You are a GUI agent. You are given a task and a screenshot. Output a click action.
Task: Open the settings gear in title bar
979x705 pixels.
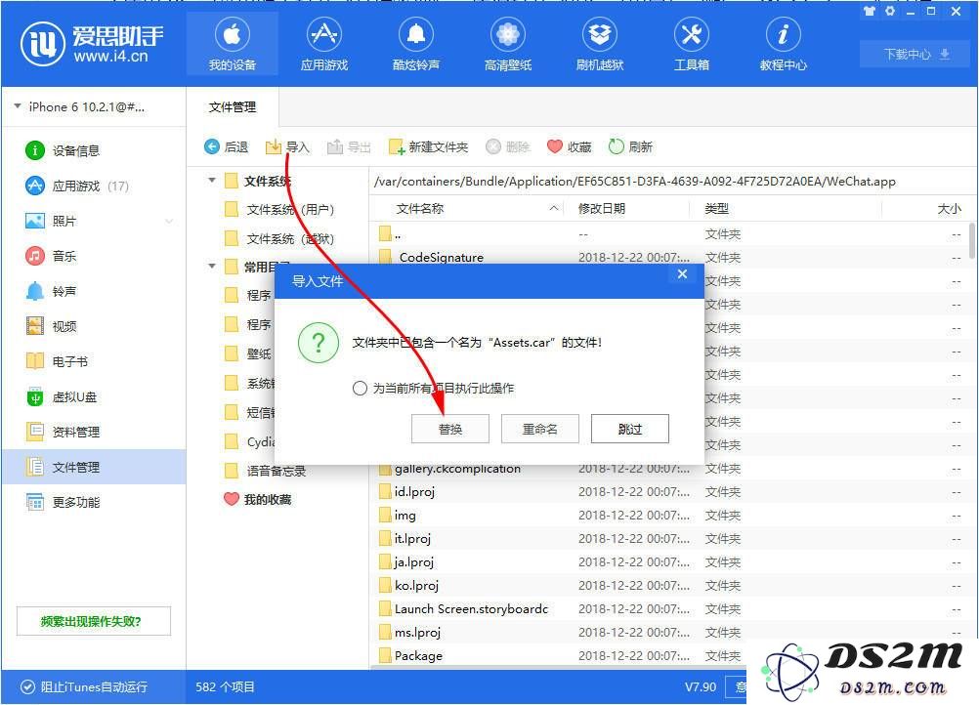[x=890, y=11]
